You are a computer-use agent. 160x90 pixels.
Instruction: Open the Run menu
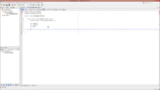(21, 3)
